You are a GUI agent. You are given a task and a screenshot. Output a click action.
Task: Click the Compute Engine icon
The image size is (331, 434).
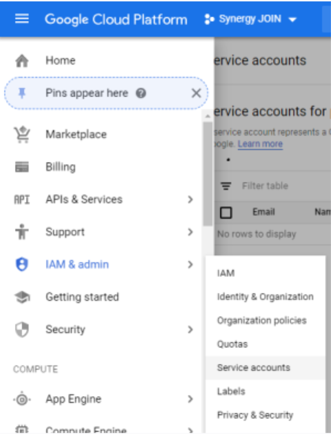tap(22, 430)
